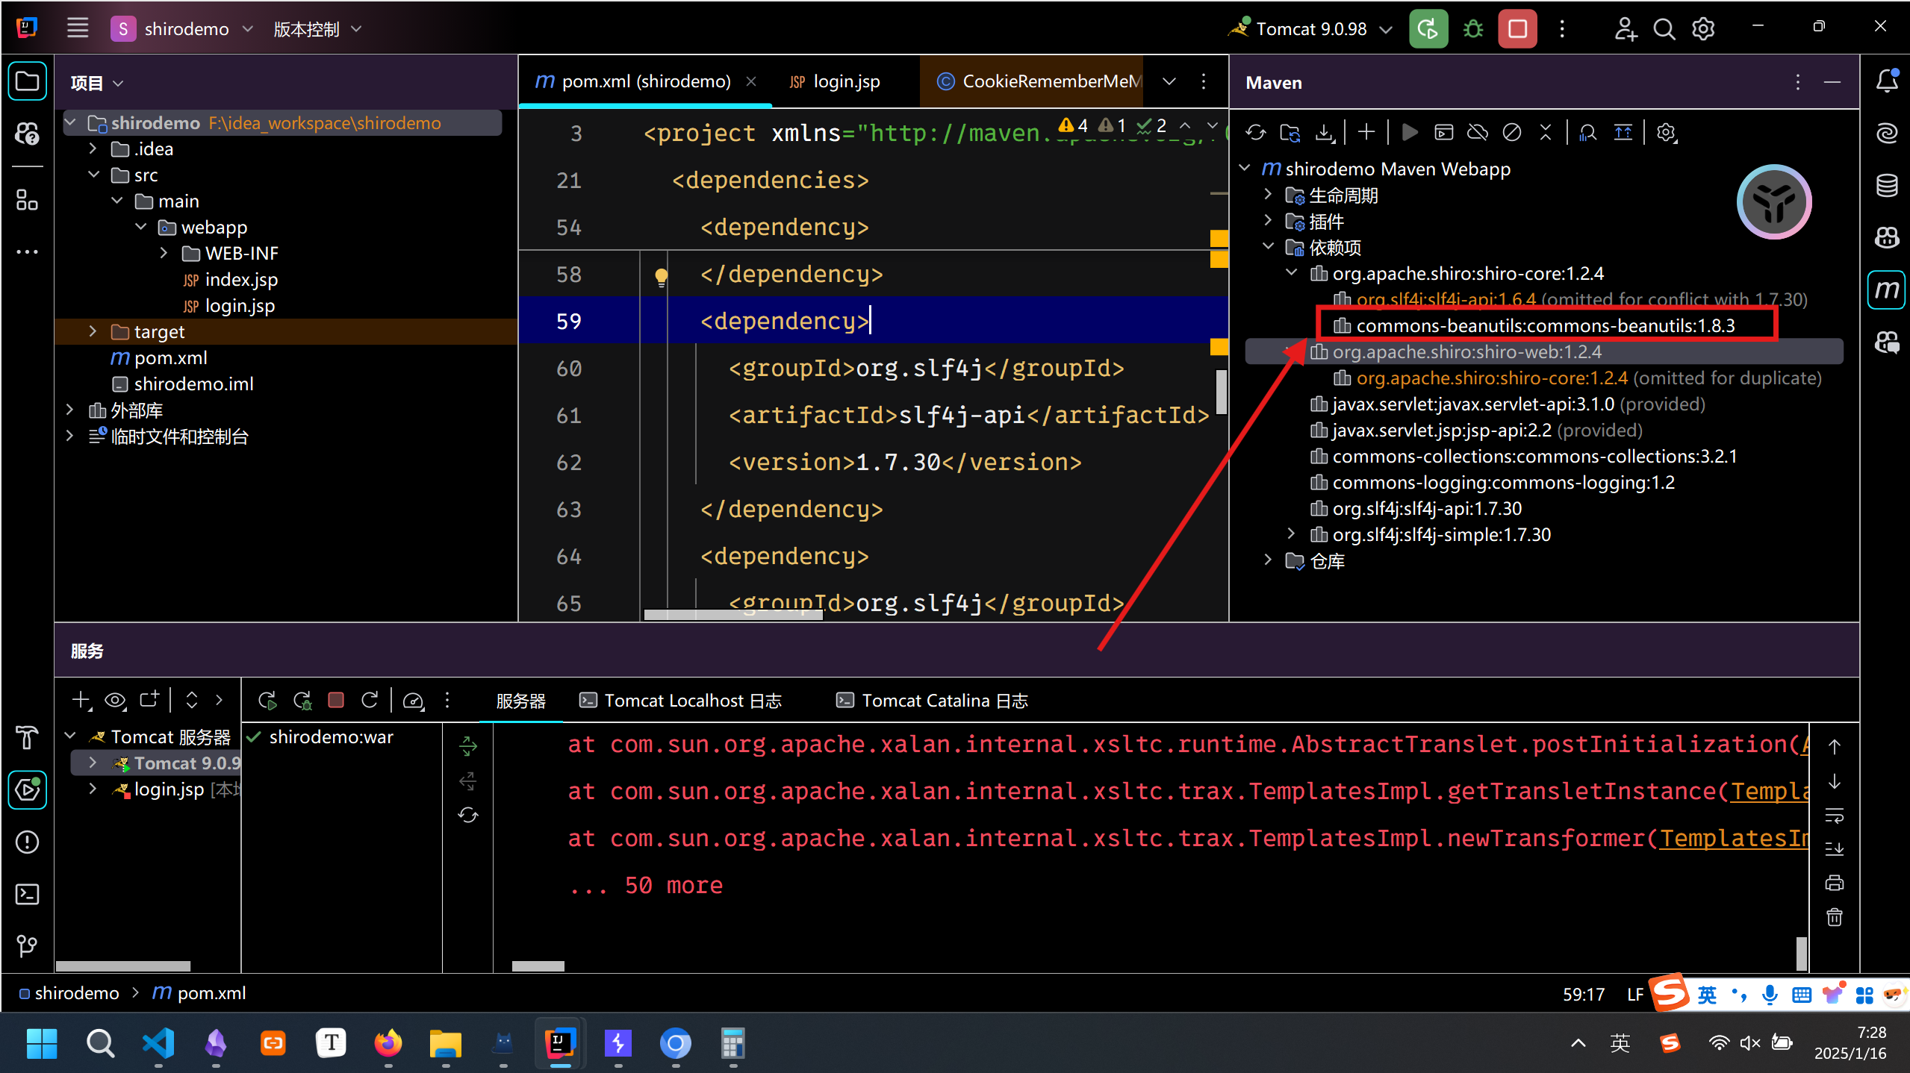The width and height of the screenshot is (1910, 1073).
Task: Open Build hammer tool window
Action: click(x=28, y=737)
